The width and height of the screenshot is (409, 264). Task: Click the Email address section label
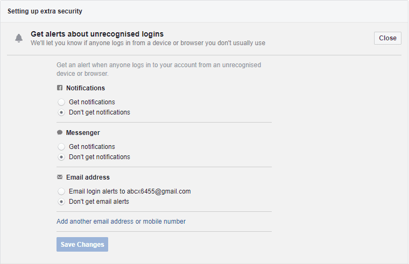(x=88, y=177)
